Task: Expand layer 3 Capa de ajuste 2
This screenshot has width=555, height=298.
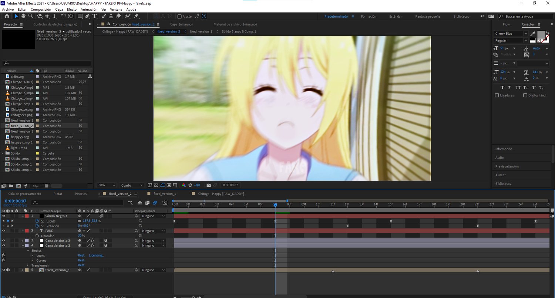Action: click(x=23, y=241)
